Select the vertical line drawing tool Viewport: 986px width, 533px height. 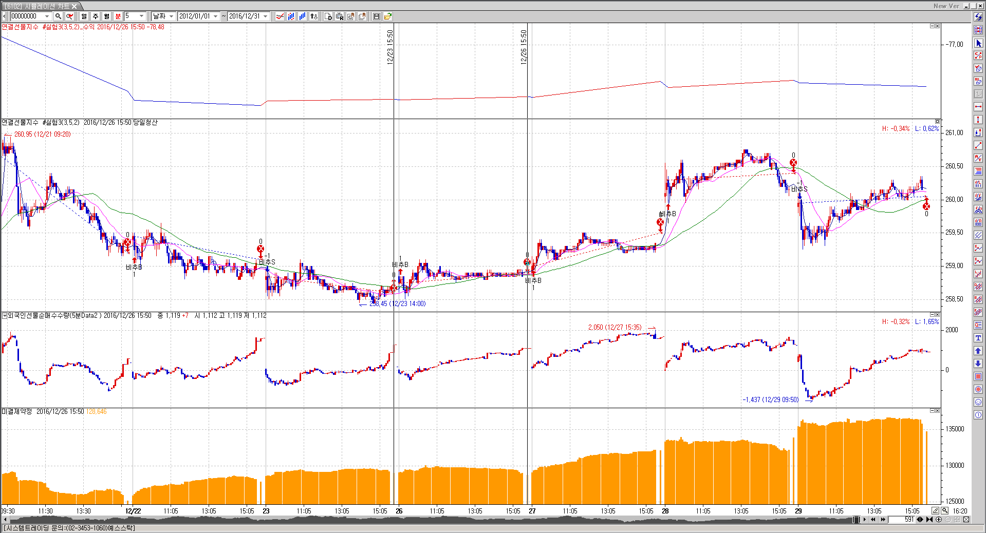(978, 120)
